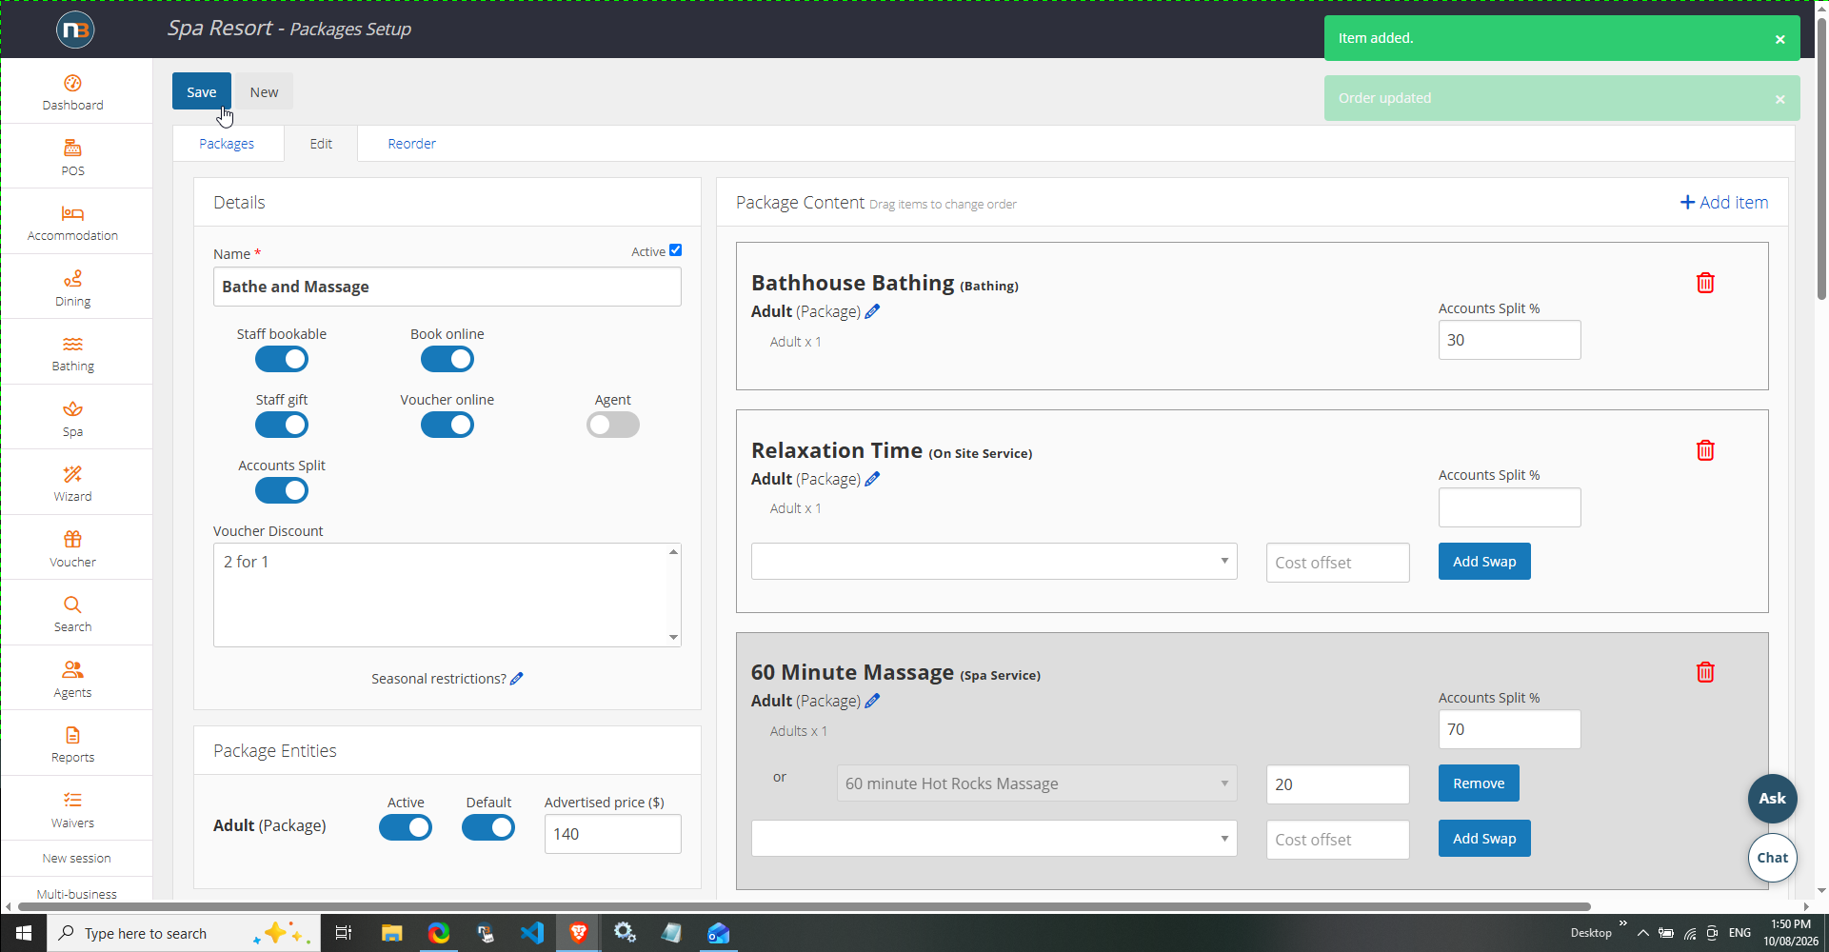Viewport: 1829px width, 952px height.
Task: Click the New button
Action: (x=265, y=91)
